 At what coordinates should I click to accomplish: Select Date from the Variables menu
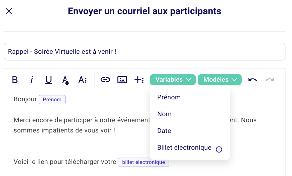click(164, 131)
